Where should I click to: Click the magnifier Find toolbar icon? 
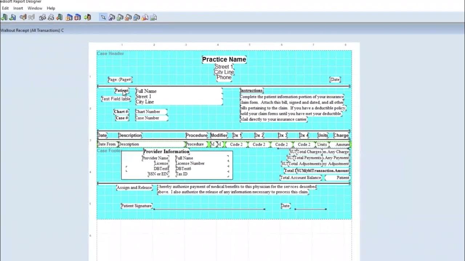pyautogui.click(x=23, y=17)
